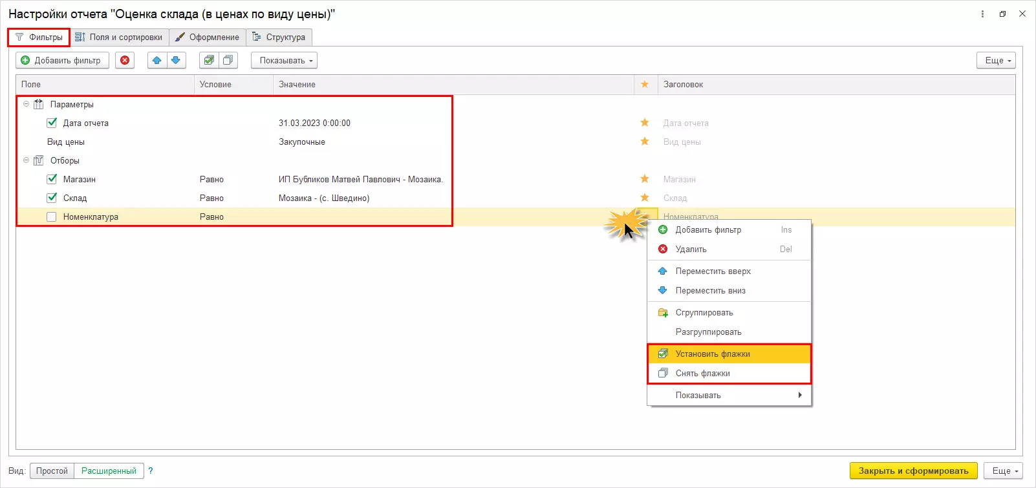
Task: Click the set checkmarks toolbar icon
Action: [208, 60]
